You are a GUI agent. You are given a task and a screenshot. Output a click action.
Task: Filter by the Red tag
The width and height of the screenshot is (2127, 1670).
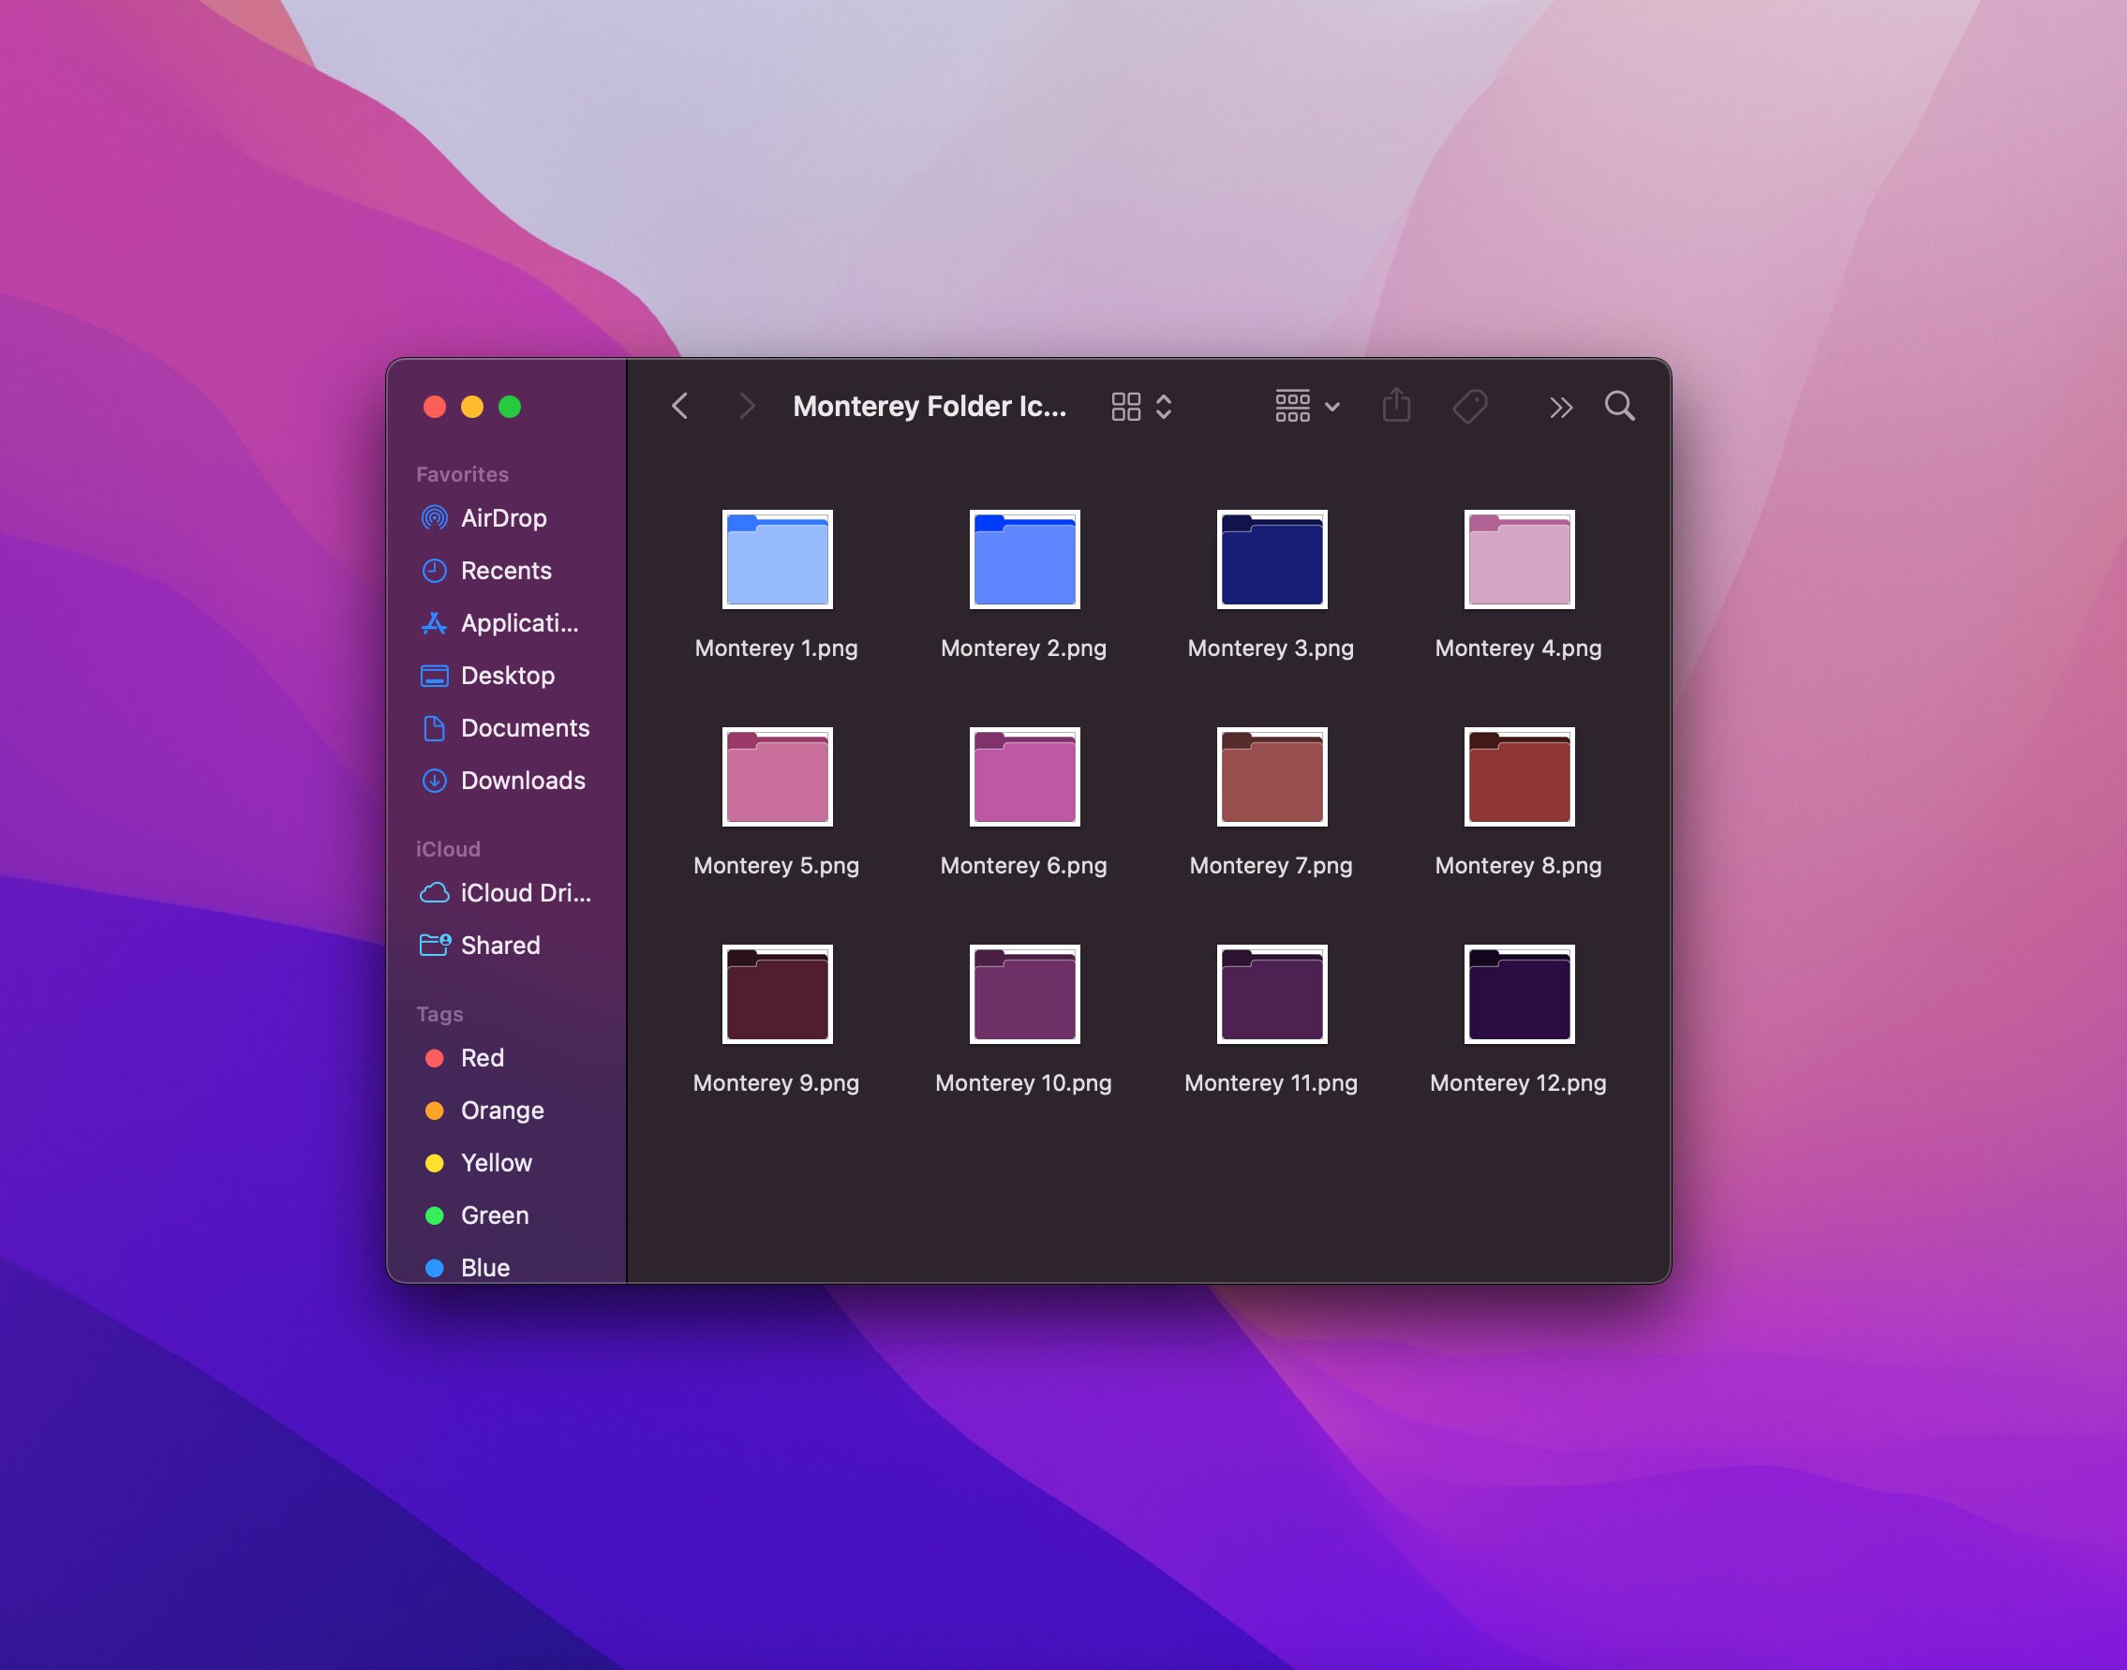[x=482, y=1057]
